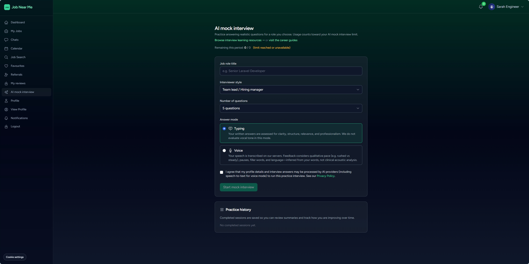Select the Voice answer mode radio

[x=224, y=150]
